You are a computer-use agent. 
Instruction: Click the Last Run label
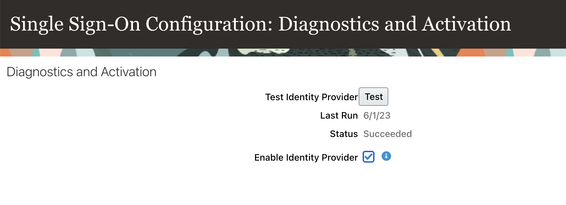(339, 116)
